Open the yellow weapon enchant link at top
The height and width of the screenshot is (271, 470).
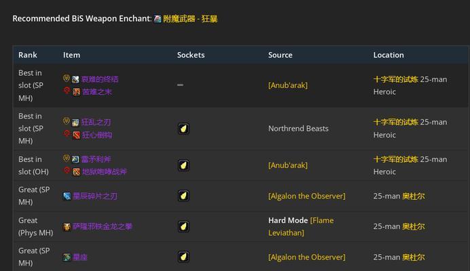[190, 19]
